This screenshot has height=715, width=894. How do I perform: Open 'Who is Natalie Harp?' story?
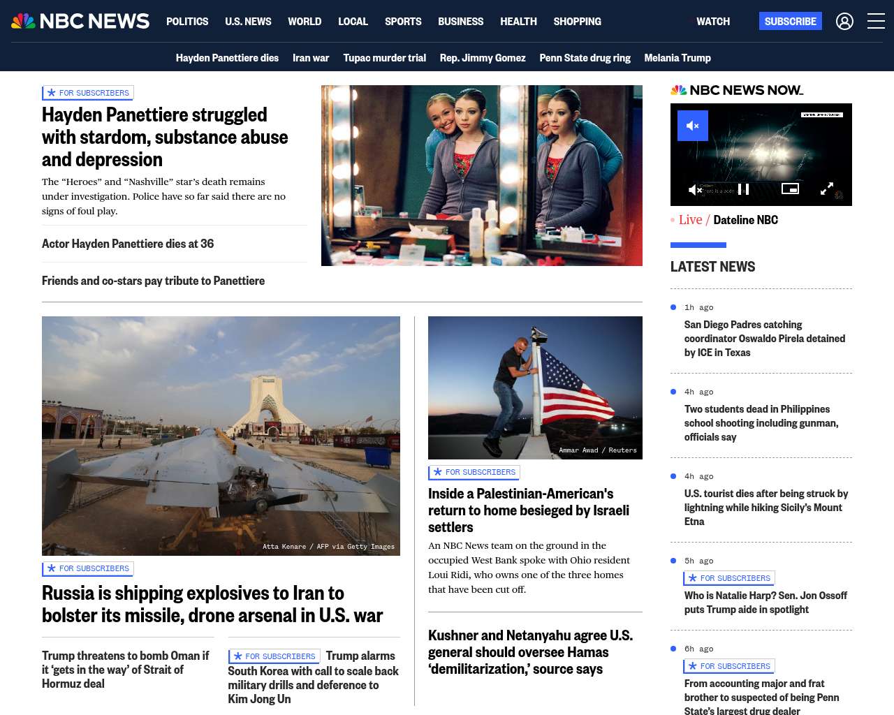pos(765,603)
